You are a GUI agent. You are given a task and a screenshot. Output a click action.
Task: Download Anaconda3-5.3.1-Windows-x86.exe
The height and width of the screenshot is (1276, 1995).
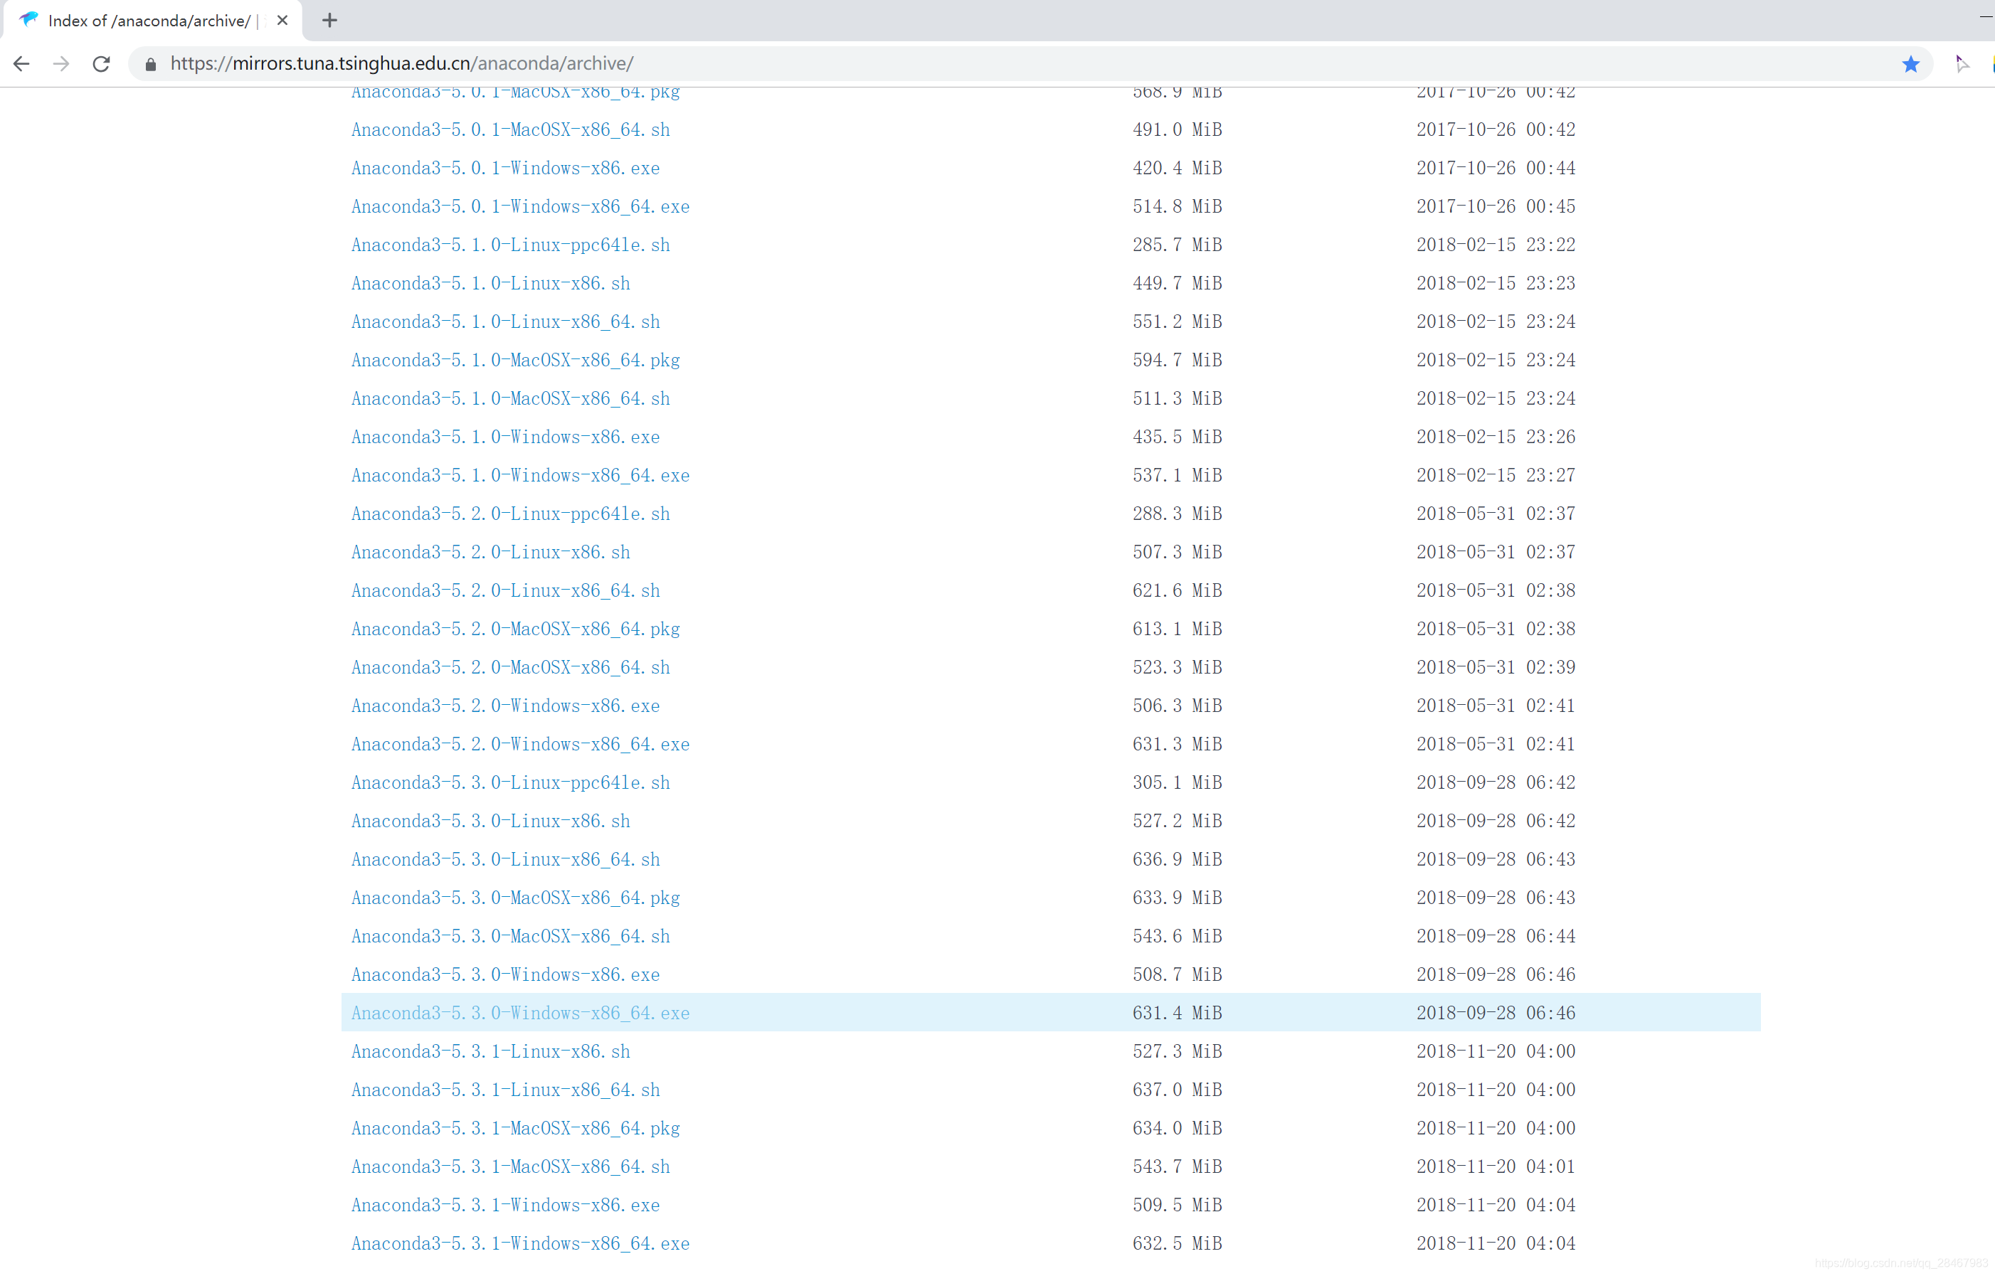tap(506, 1205)
